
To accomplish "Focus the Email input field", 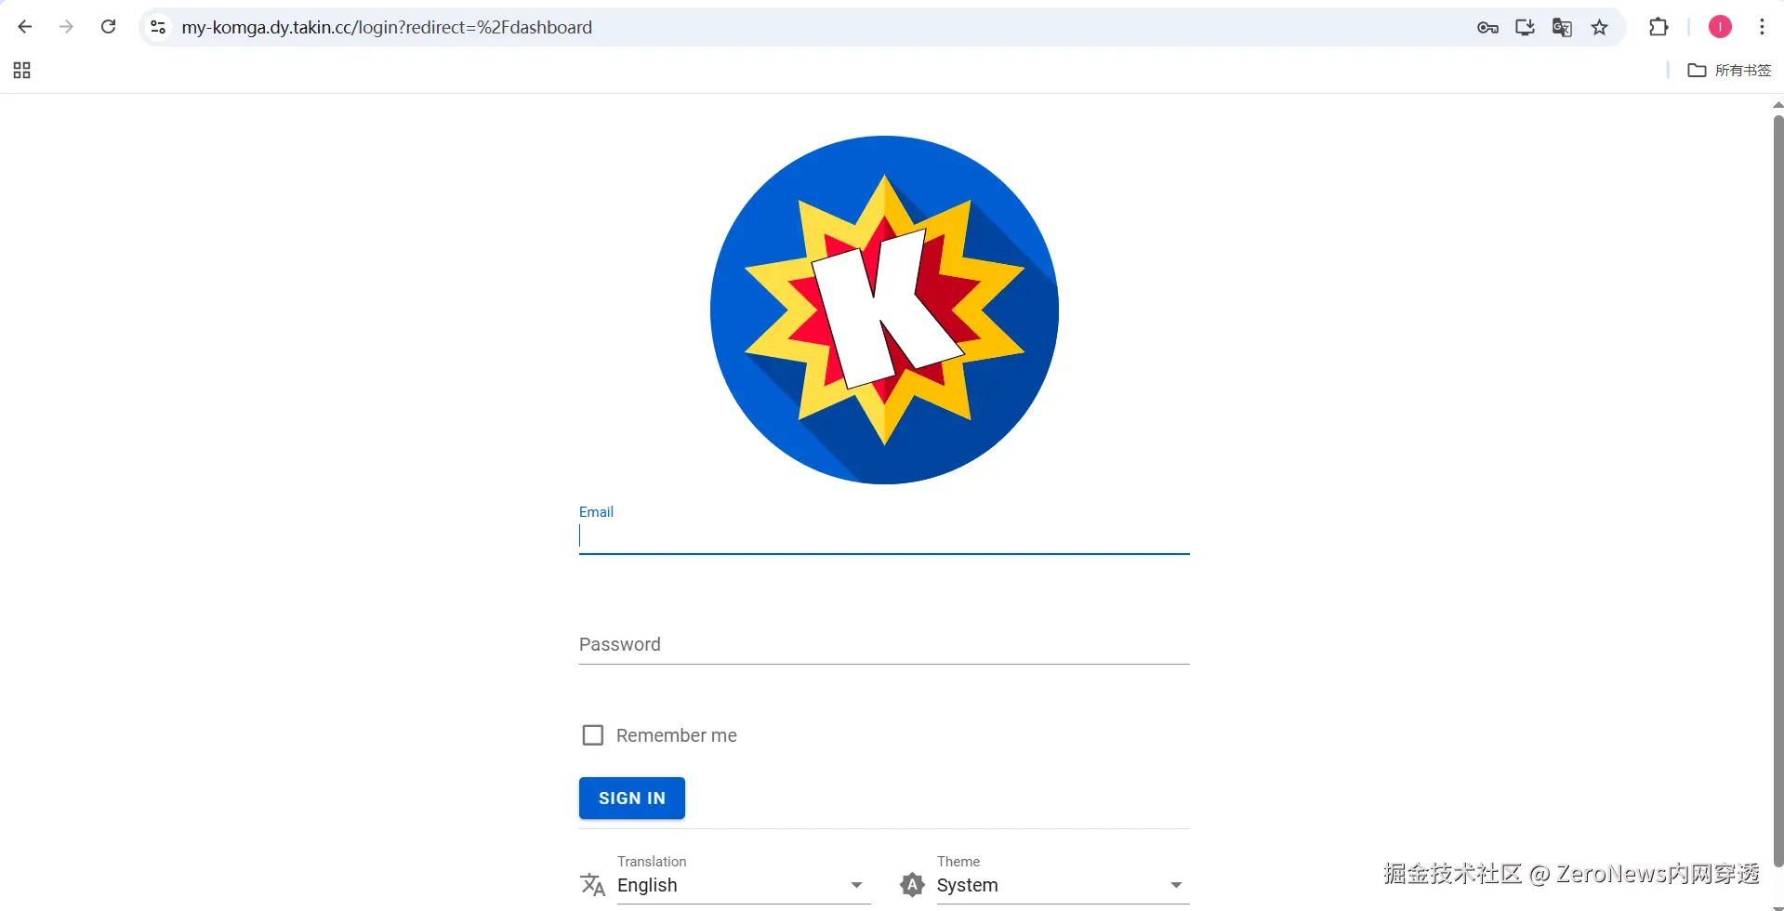I will pos(884,536).
